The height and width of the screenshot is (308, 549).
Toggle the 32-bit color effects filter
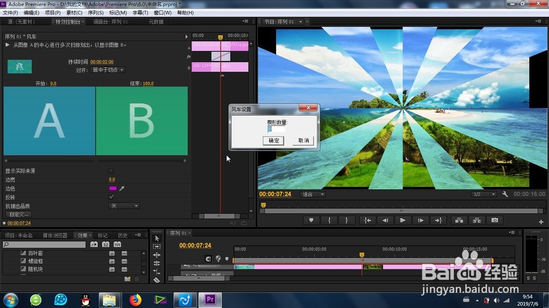[x=106, y=244]
